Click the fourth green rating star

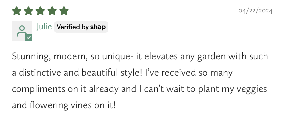(52, 11)
